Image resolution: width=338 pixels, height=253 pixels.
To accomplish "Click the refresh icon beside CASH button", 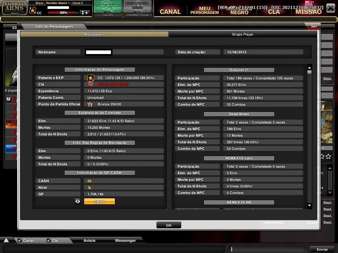I will point(78,202).
